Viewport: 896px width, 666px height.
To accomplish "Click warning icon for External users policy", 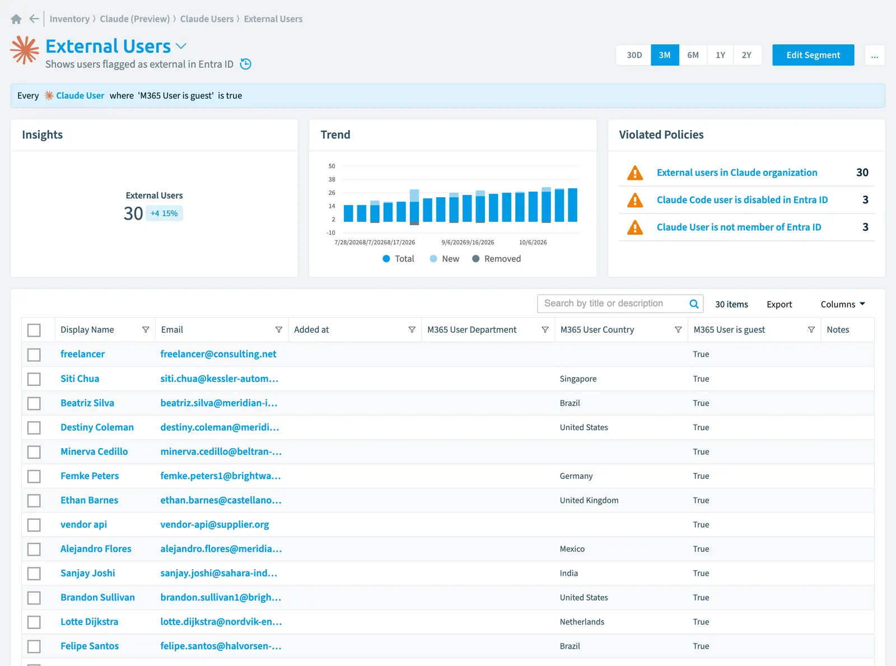I will [x=635, y=173].
